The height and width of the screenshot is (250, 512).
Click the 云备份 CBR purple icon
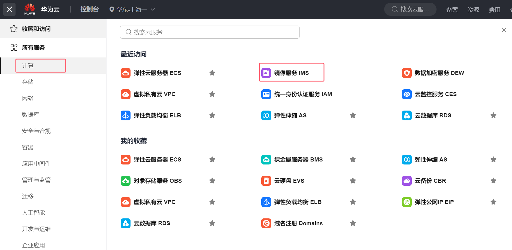[407, 181]
